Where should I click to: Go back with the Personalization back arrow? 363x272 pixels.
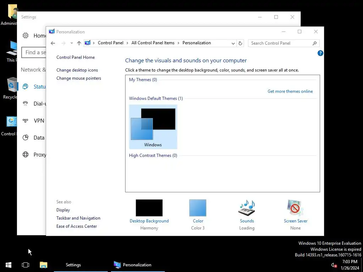(53, 43)
